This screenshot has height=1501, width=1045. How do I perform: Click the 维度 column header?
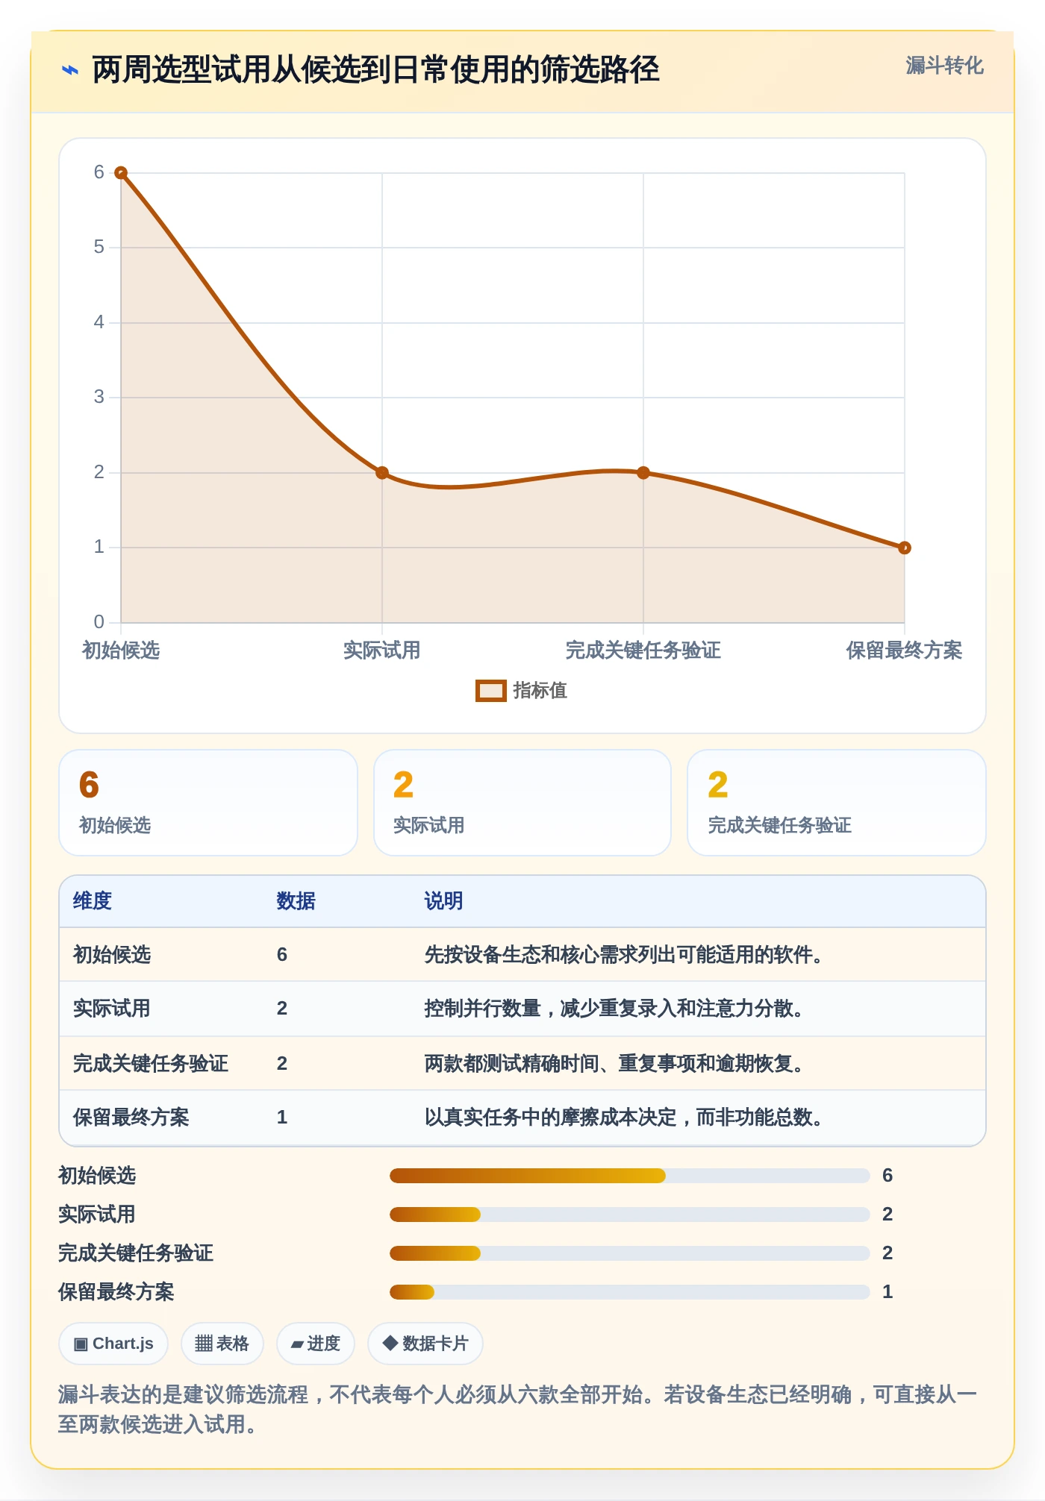coord(93,901)
